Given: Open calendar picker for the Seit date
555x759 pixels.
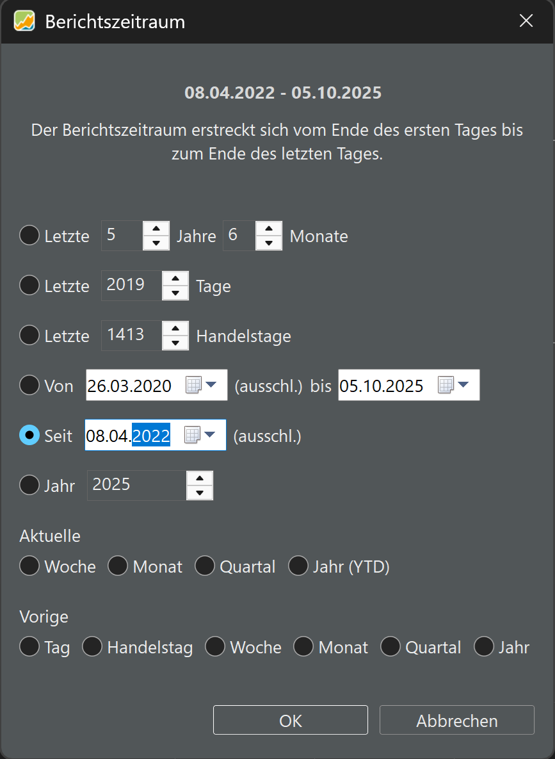Looking at the screenshot, I should [201, 436].
